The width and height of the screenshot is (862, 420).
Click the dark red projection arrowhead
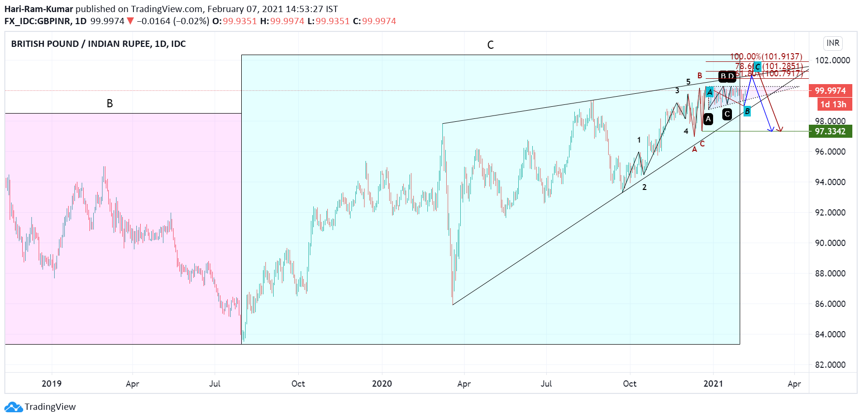(779, 129)
